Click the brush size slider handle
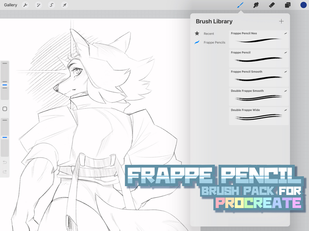This screenshot has height=231, width=309. point(5,85)
